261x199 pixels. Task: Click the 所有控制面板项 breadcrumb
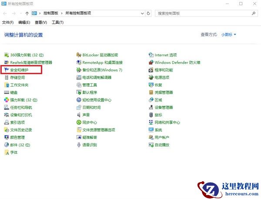78,13
